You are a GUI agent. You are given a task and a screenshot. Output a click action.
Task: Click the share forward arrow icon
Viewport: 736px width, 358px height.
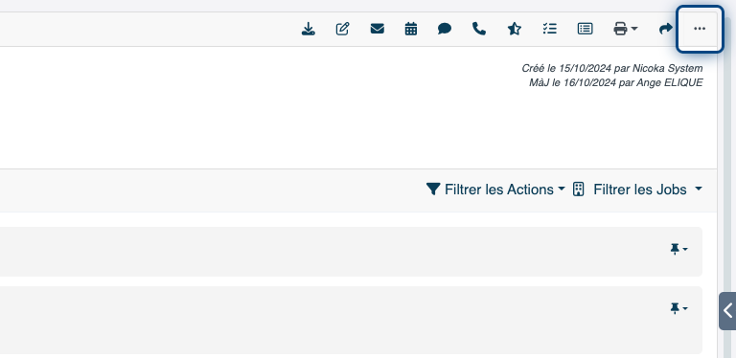point(666,29)
